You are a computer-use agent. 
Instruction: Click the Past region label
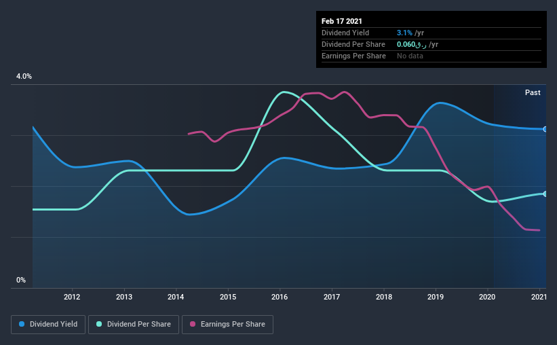[x=533, y=92]
